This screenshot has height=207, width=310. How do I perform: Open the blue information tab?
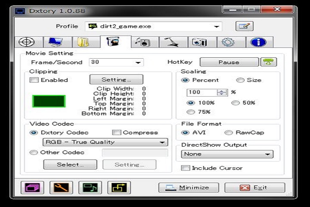click(259, 42)
